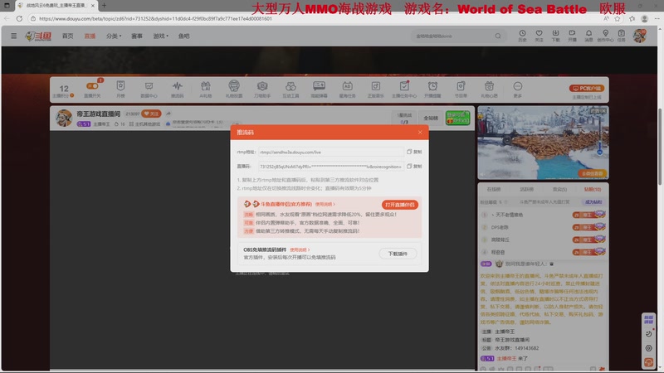Switch to the 在线榜 tab

point(493,190)
